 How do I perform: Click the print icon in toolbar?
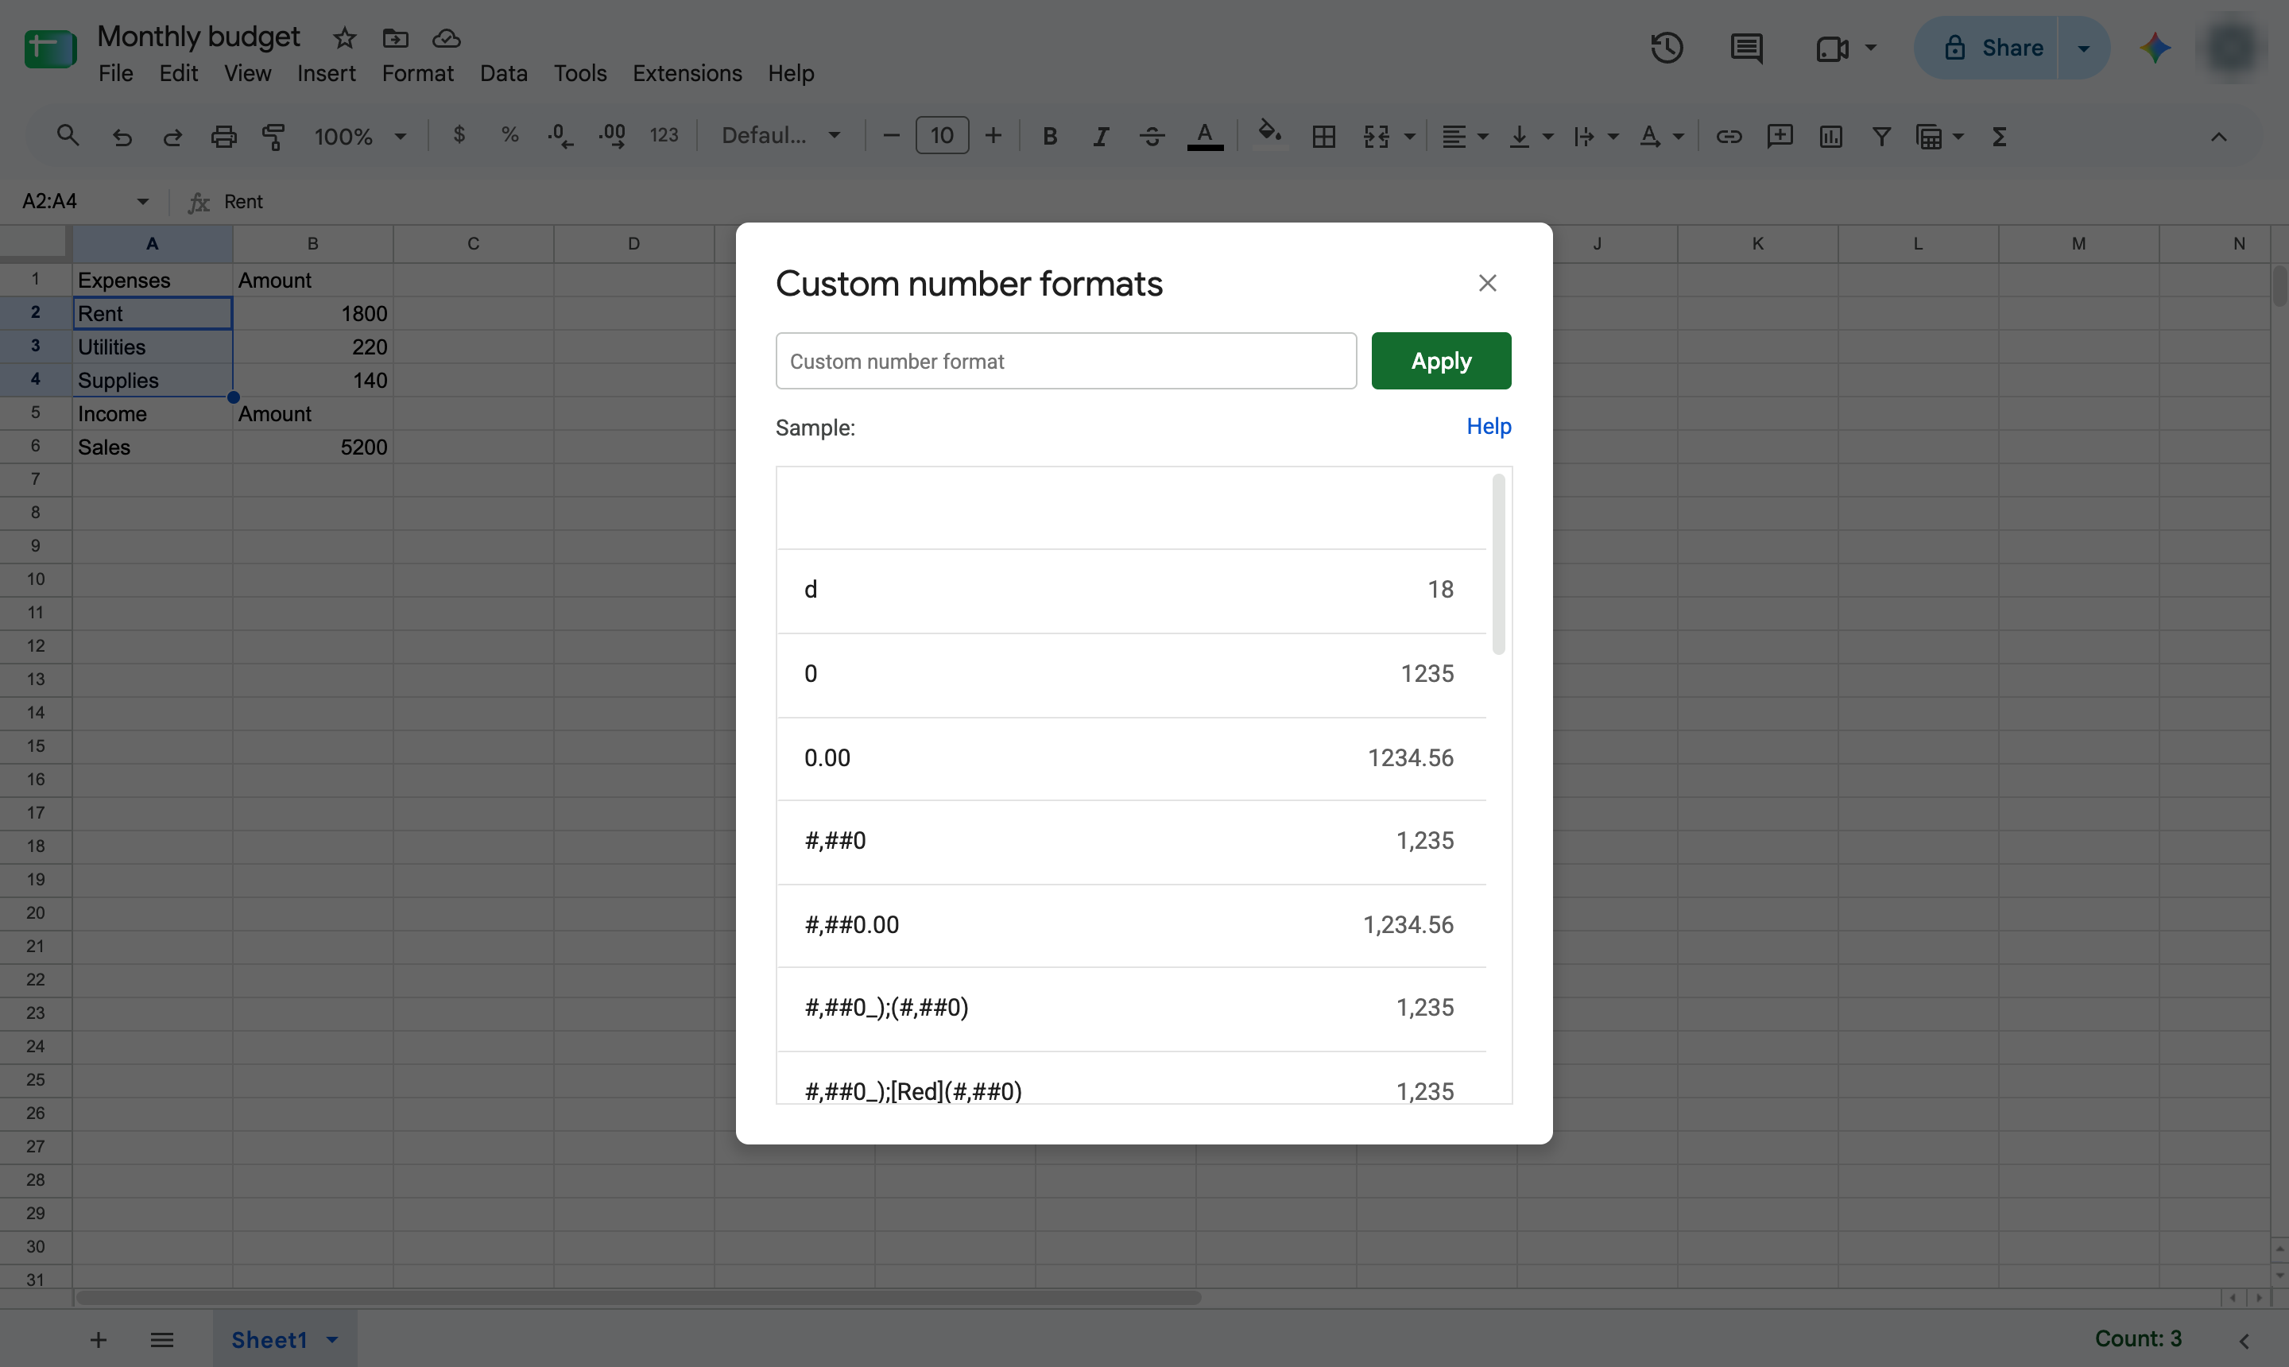[x=224, y=137]
